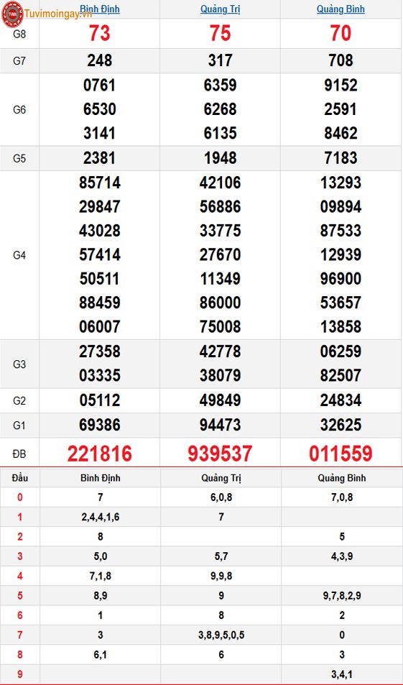Viewport: 403px width, 685px height.
Task: Select G1 number 69386
Action: (100, 425)
